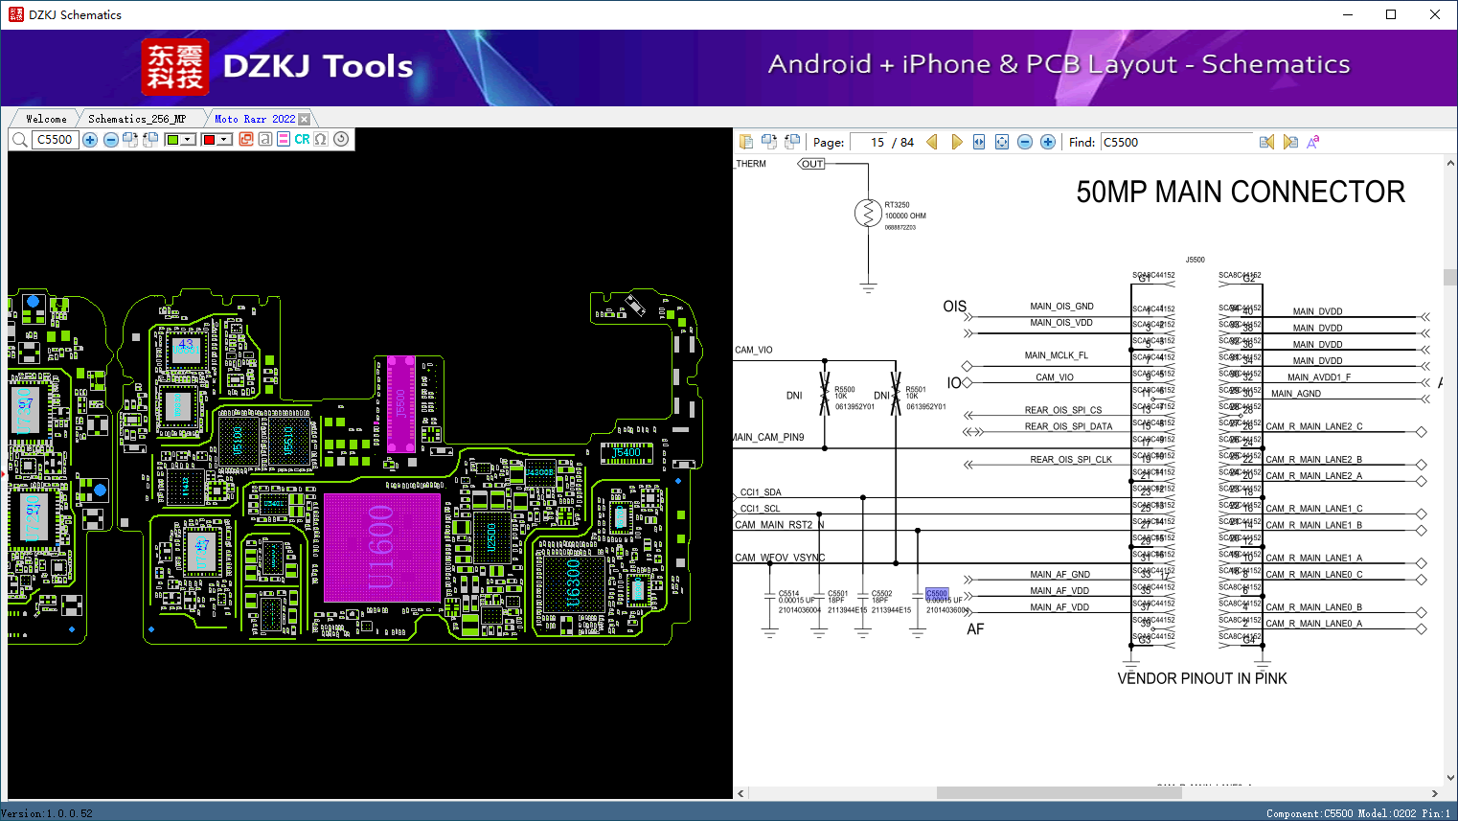This screenshot has height=821, width=1458.
Task: Close the Moto Razr 2022 tab
Action: pos(305,120)
